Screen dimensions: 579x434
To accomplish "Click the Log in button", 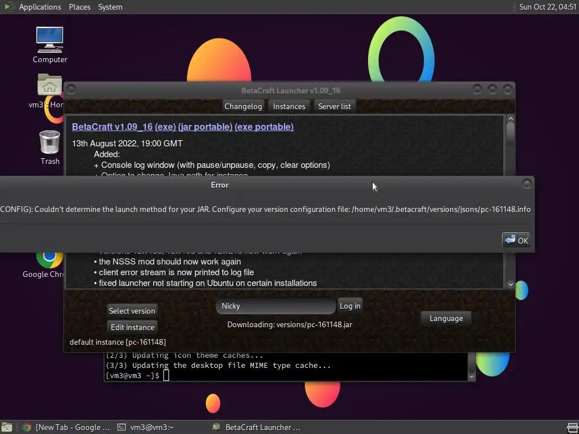I will pos(349,306).
